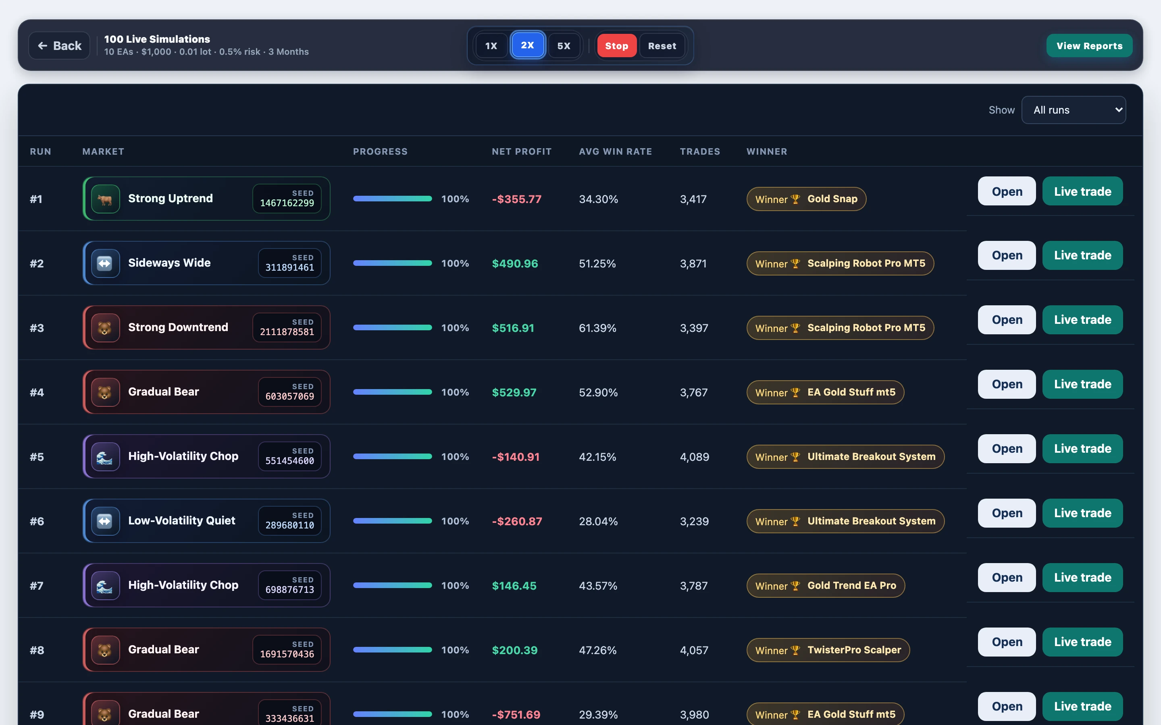Start Live trade for run #8
Image resolution: width=1161 pixels, height=725 pixels.
[x=1082, y=642]
